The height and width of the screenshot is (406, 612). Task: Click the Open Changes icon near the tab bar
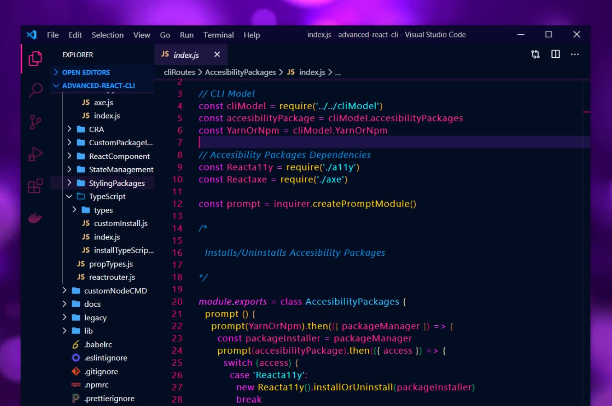pos(535,54)
